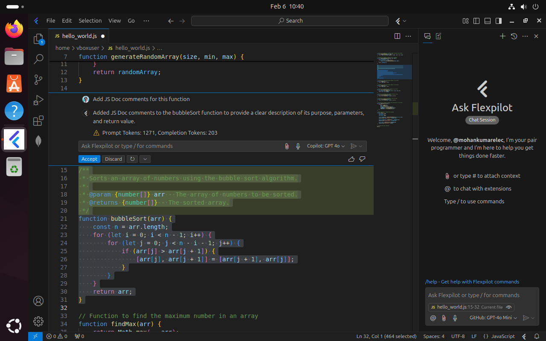Image resolution: width=546 pixels, height=341 pixels.
Task: Open the Selection menu
Action: click(90, 20)
